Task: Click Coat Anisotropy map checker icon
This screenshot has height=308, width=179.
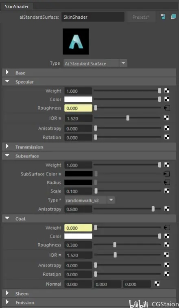Action: 167,265
